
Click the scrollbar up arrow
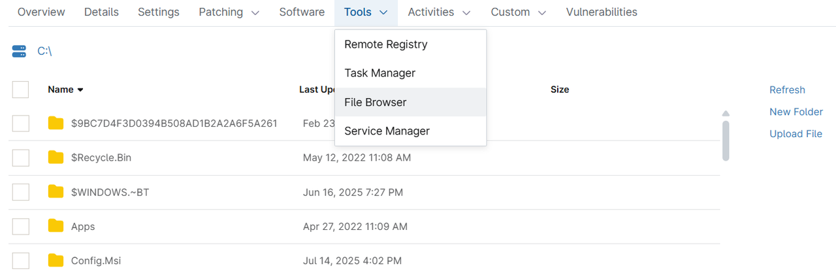coord(726,113)
